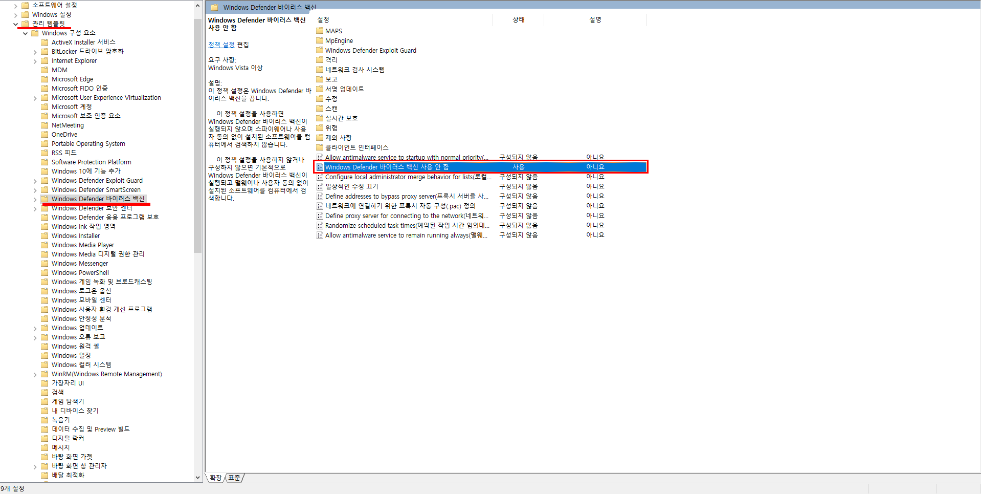Viewport: 981px width, 494px height.
Task: Expand Microsoft User Experience Virtualization node
Action: 35,98
